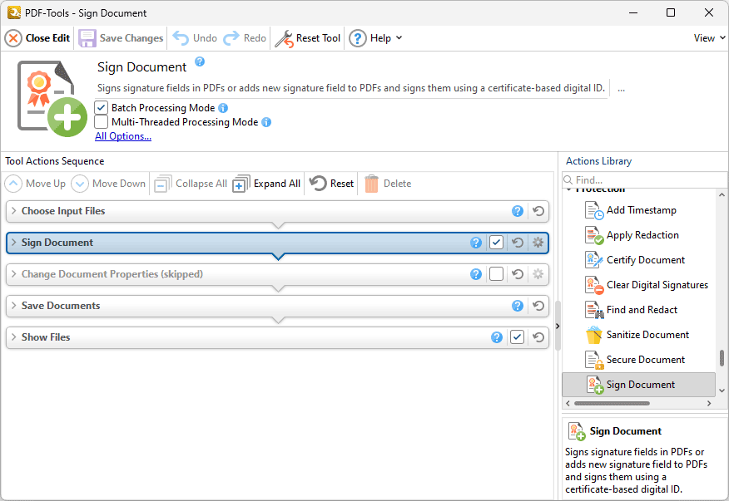The width and height of the screenshot is (729, 501).
Task: Undo the last action
Action: coord(195,38)
